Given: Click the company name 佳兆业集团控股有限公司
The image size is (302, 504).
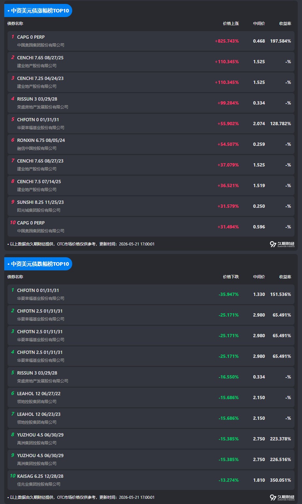Looking at the screenshot, I should pos(39,484).
